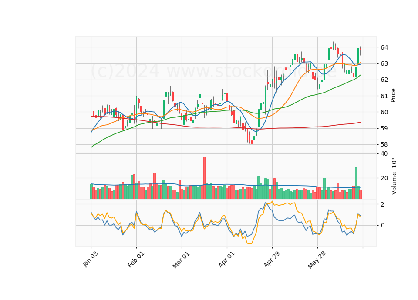Click the price axis value 62
This screenshot has width=418, height=300.
[x=384, y=80]
